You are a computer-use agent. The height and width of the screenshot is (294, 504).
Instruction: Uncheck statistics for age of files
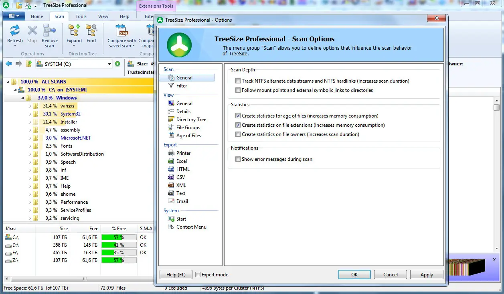pyautogui.click(x=238, y=116)
